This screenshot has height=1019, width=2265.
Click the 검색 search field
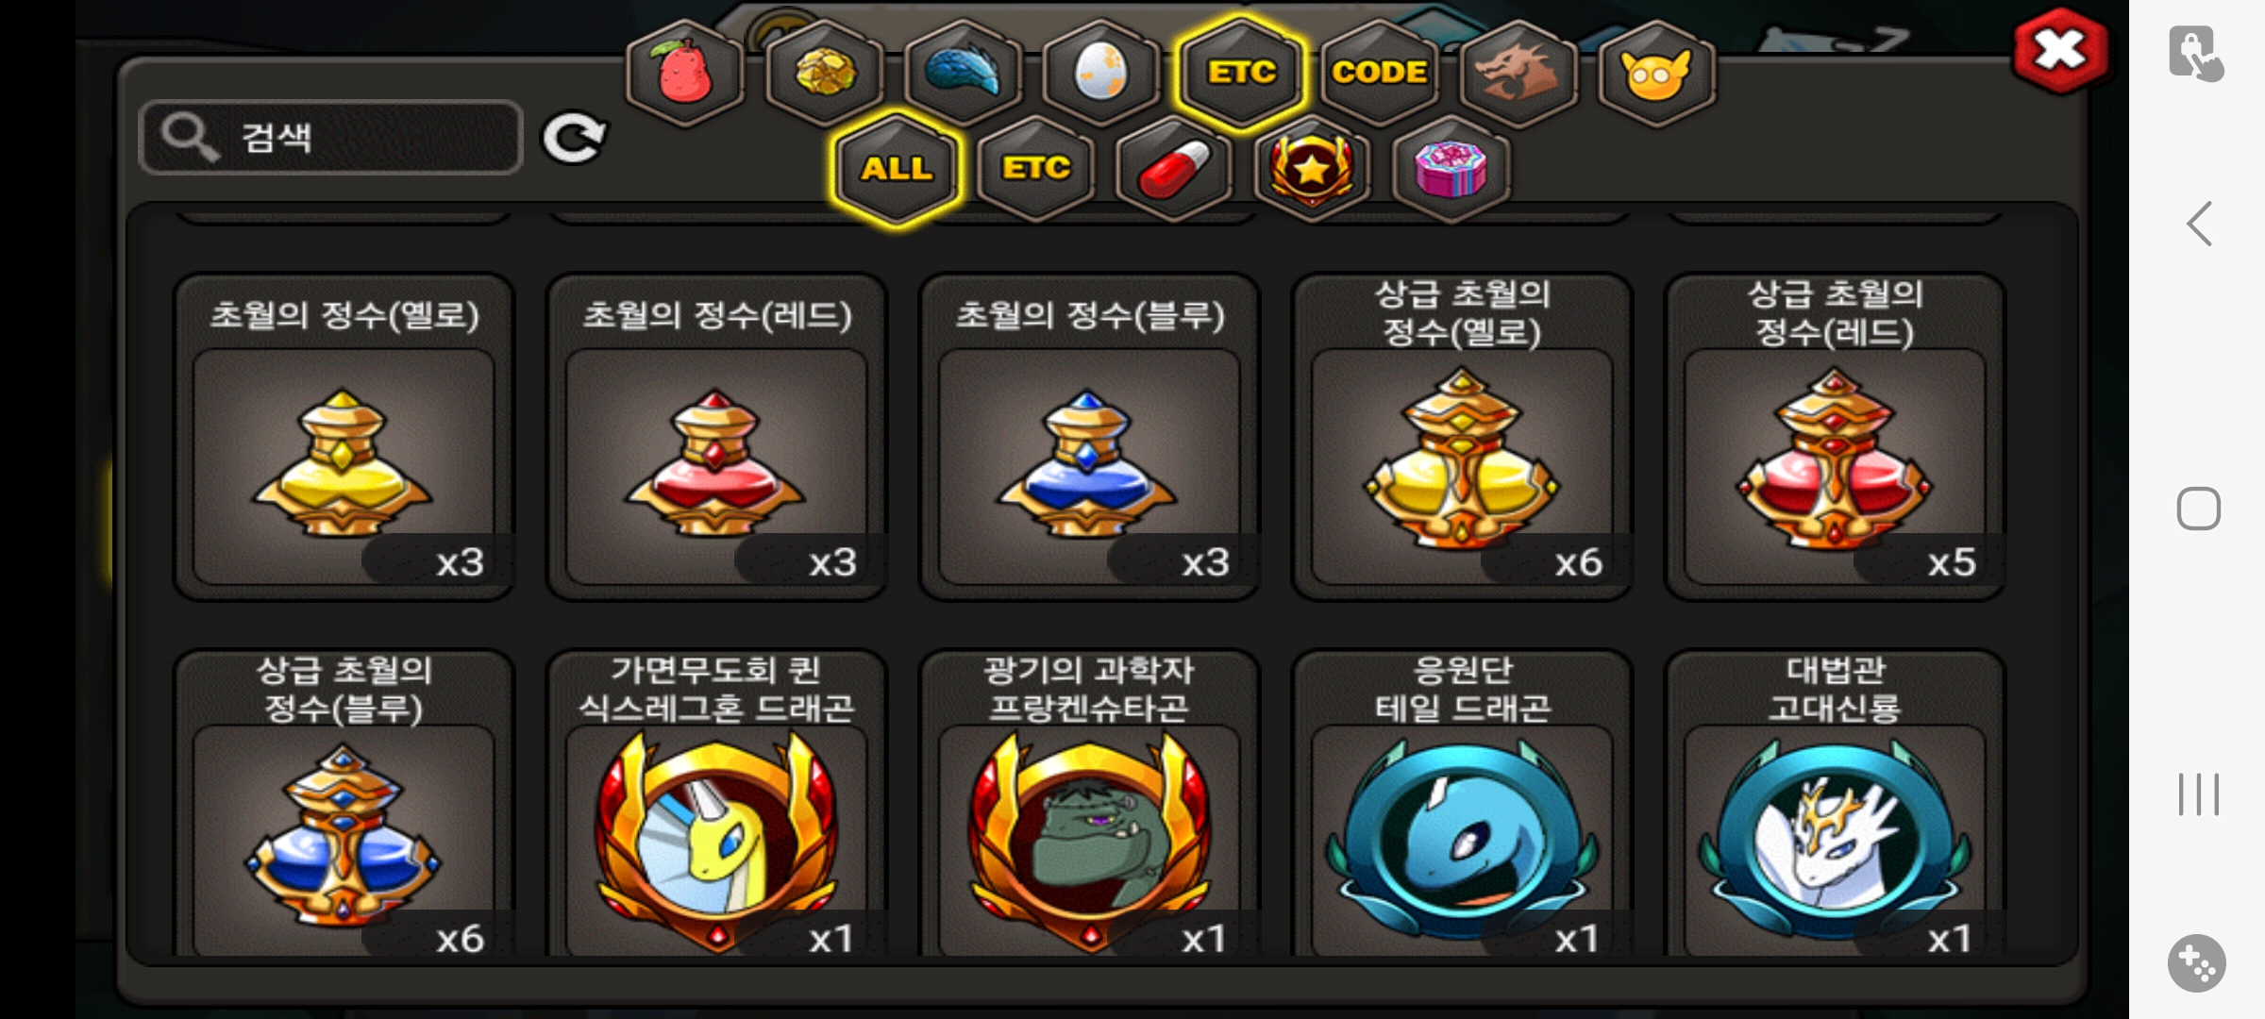[330, 138]
